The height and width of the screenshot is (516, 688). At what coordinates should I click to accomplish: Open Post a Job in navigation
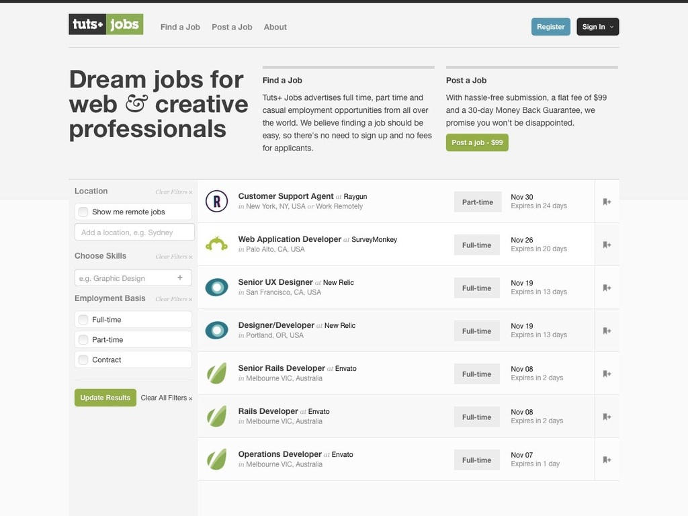point(232,27)
